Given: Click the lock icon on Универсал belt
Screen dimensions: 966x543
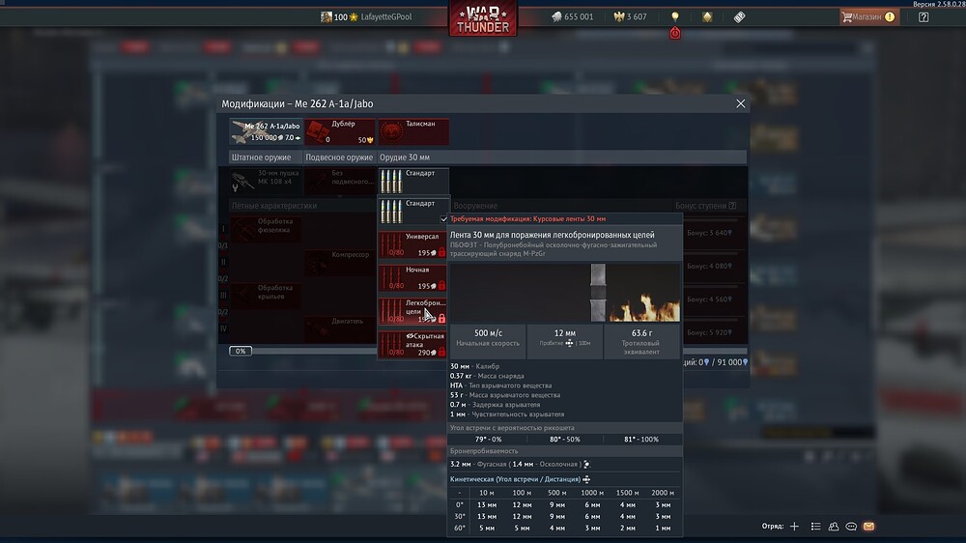Looking at the screenshot, I should (x=441, y=252).
